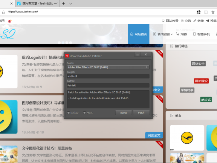Open 链接 link in top bar

click(x=199, y=21)
